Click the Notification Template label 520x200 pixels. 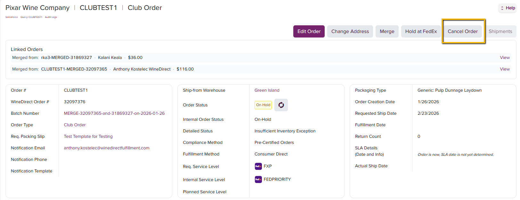click(x=32, y=171)
